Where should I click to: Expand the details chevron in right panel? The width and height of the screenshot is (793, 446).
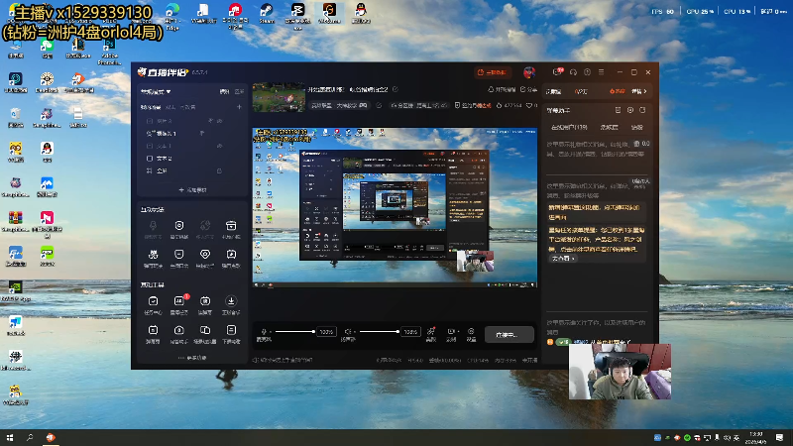click(x=645, y=91)
